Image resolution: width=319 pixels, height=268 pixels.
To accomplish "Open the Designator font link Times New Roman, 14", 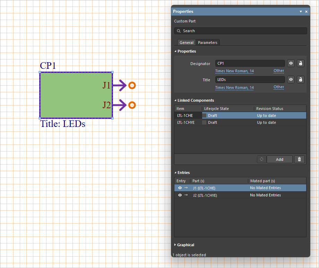I will coord(234,71).
